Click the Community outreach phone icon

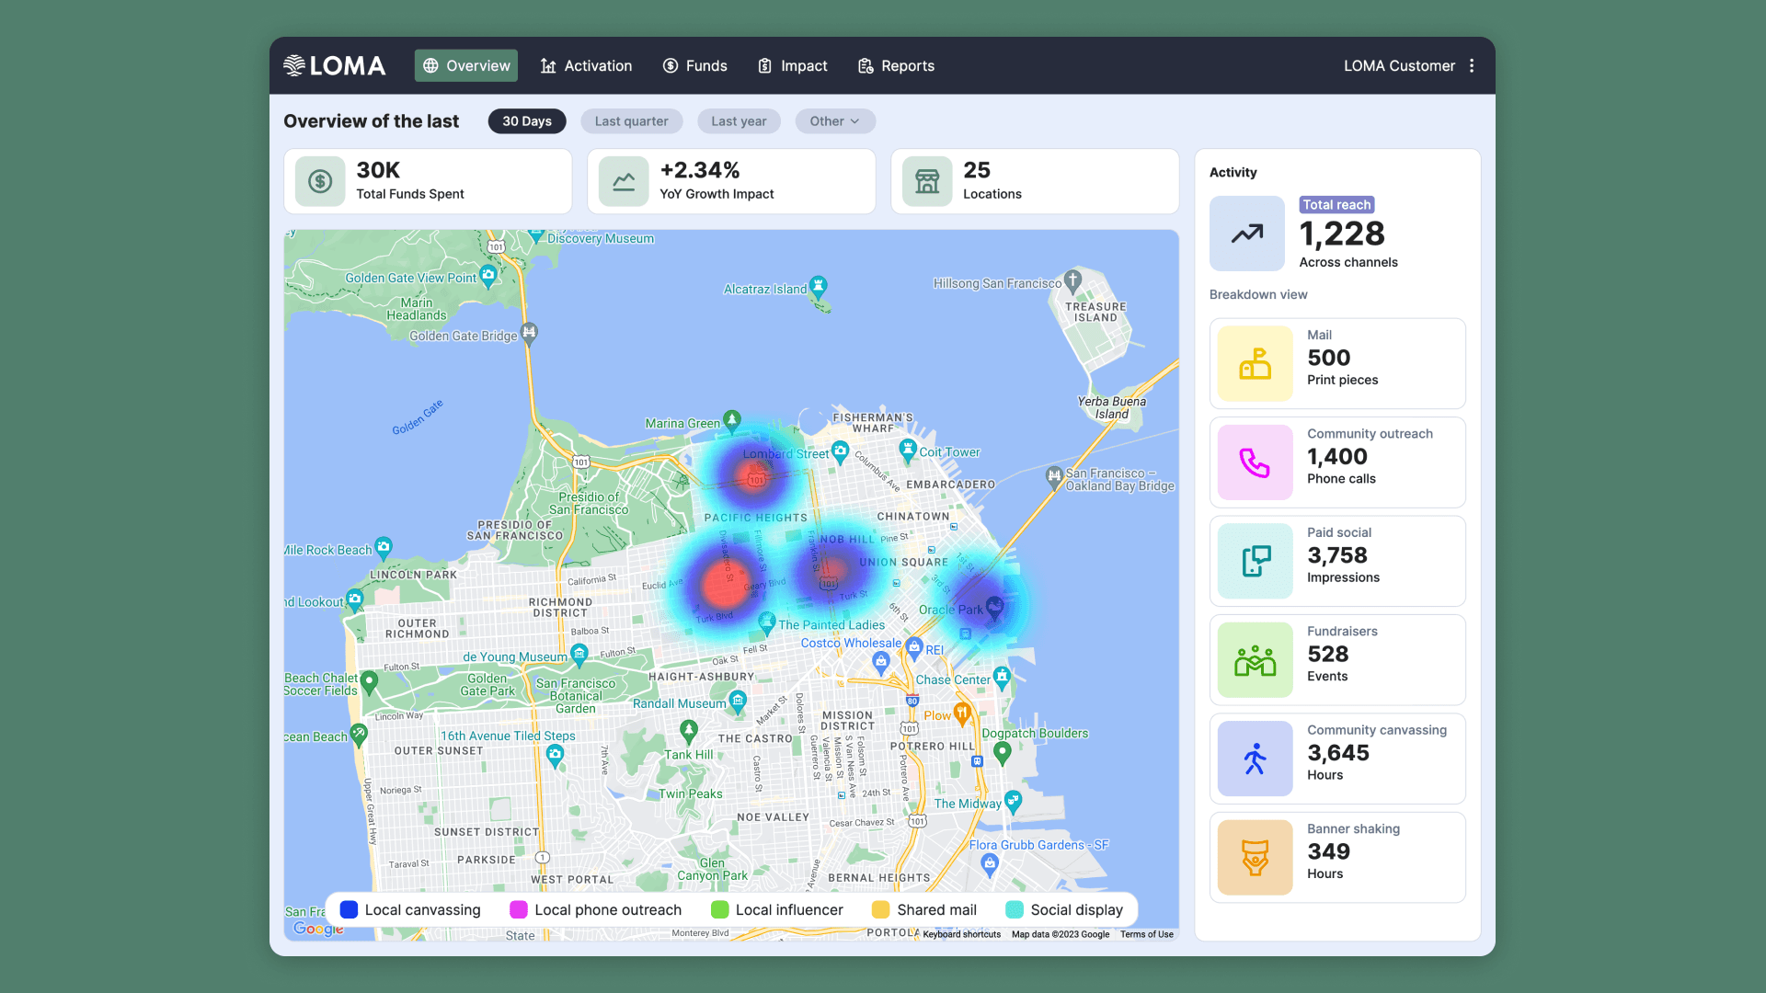pyautogui.click(x=1255, y=462)
